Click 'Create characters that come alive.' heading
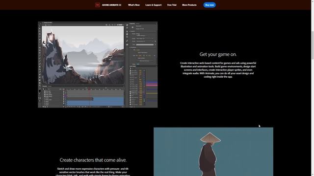The height and width of the screenshot is (176, 314). pyautogui.click(x=93, y=160)
